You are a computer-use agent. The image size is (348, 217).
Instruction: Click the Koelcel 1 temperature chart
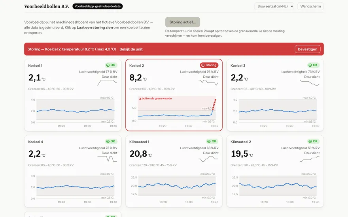pos(73,112)
